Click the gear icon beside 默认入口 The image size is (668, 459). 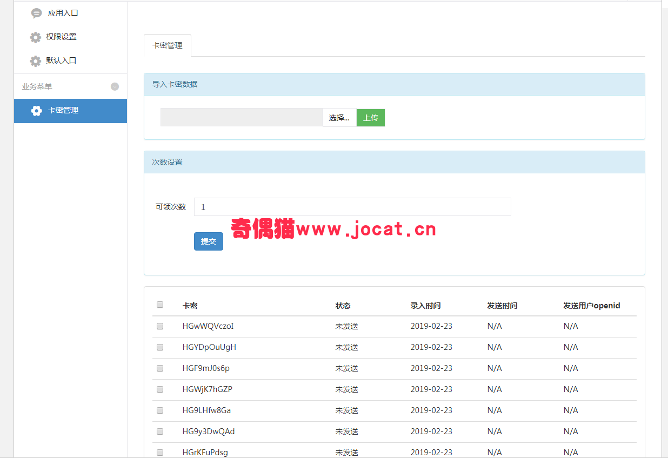coord(36,61)
